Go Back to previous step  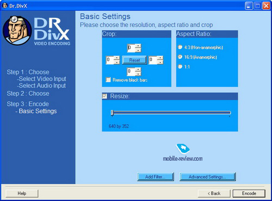pyautogui.click(x=214, y=193)
